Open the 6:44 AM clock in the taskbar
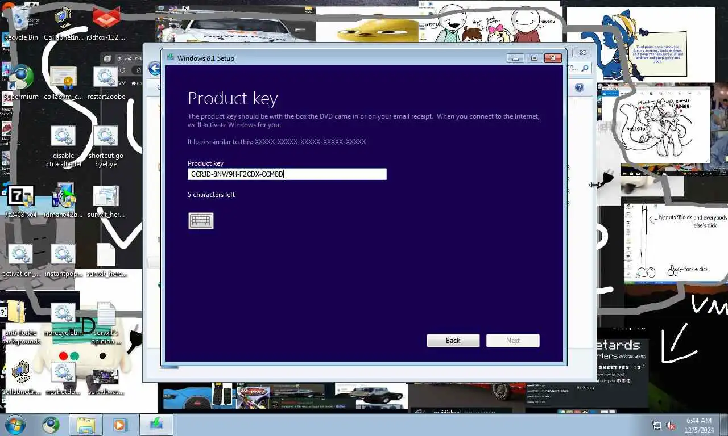The width and height of the screenshot is (728, 436). 700,425
